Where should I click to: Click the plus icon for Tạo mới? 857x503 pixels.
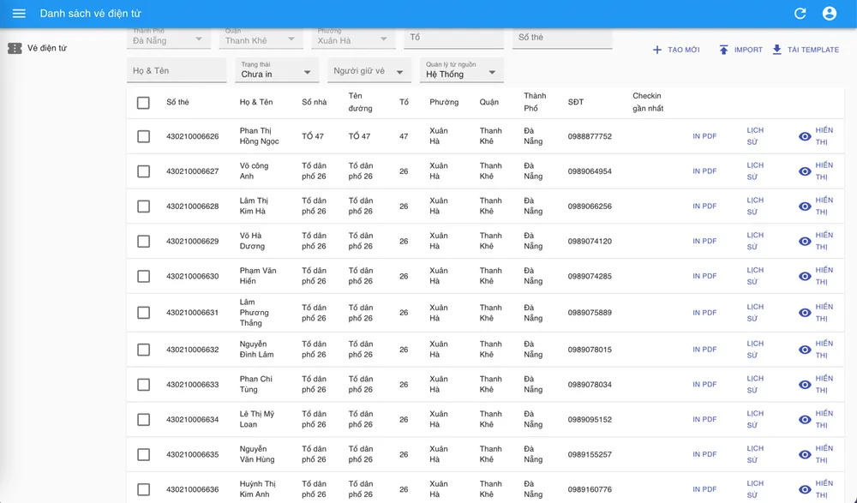[657, 51]
